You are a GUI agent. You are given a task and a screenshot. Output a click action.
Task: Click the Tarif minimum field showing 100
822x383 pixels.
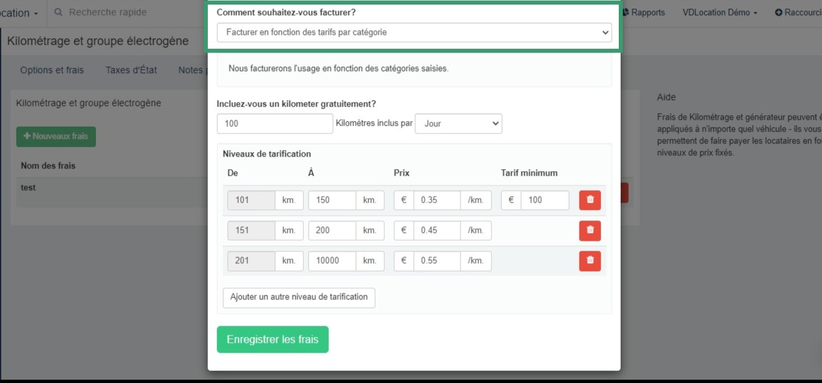click(544, 200)
